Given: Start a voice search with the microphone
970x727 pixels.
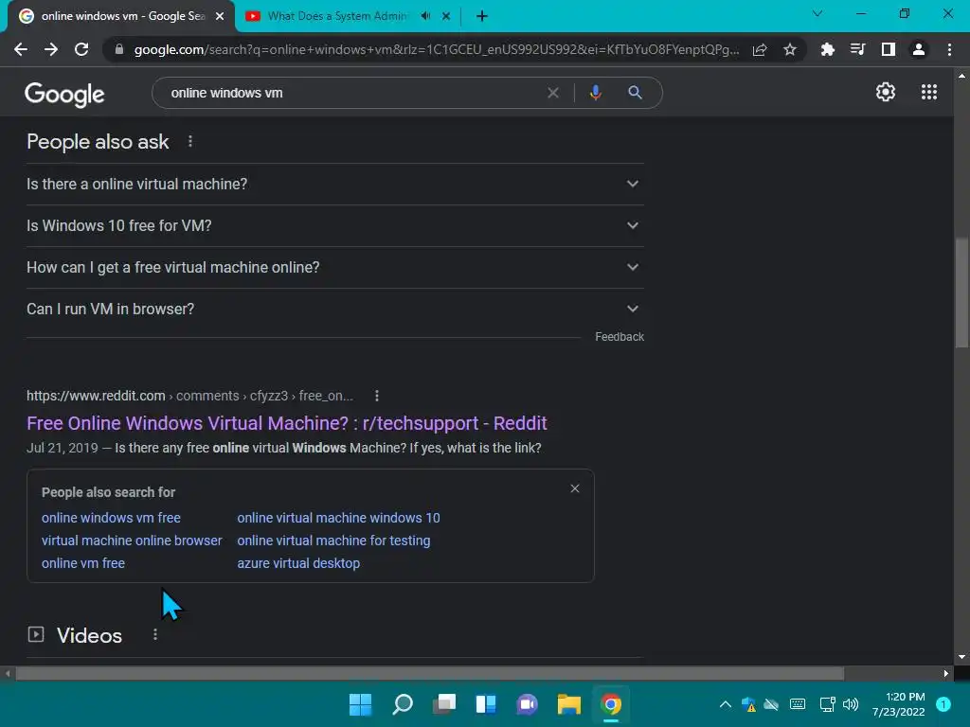Looking at the screenshot, I should [x=595, y=93].
